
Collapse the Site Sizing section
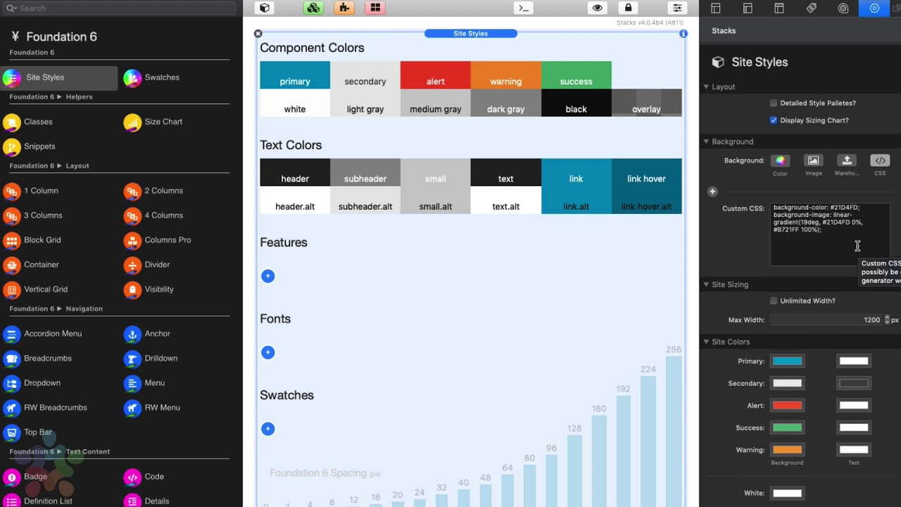pos(706,284)
